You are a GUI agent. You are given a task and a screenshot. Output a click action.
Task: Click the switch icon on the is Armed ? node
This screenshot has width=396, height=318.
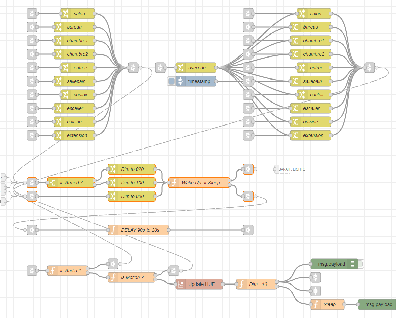[x=52, y=183]
